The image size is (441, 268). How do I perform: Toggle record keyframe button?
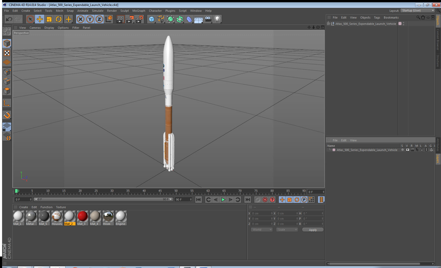click(x=258, y=200)
